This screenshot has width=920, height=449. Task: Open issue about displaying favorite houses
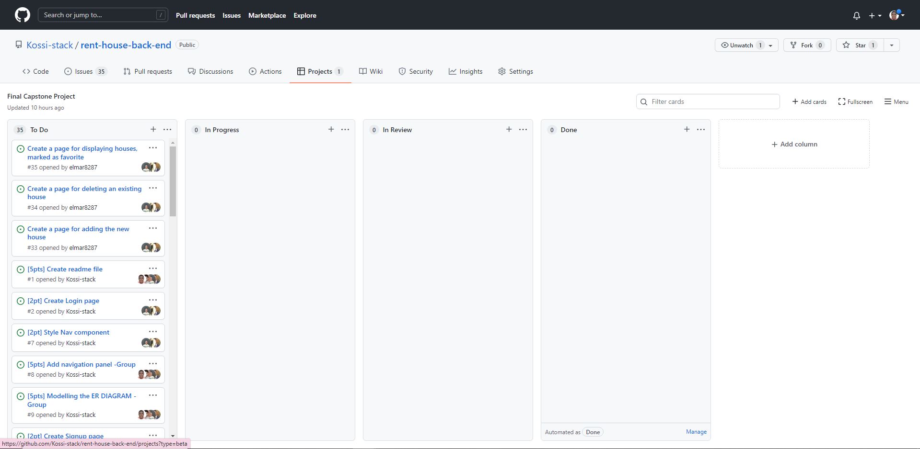[x=82, y=153]
